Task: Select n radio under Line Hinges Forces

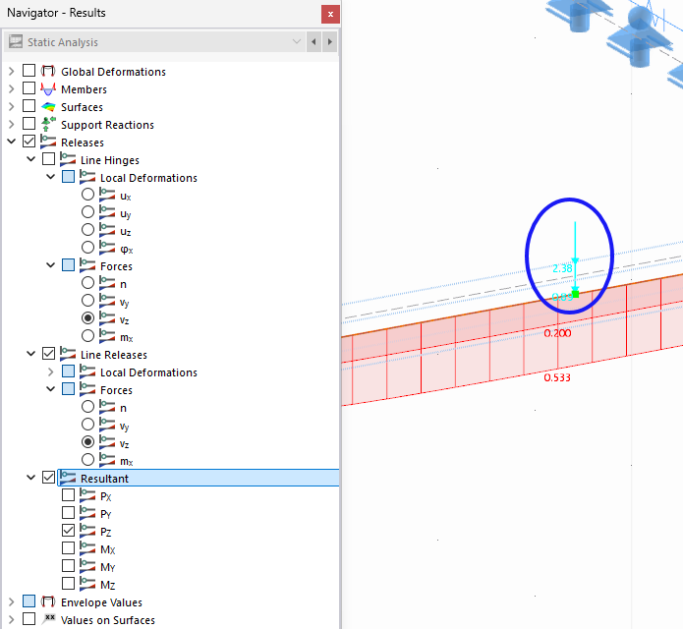Action: [x=88, y=283]
